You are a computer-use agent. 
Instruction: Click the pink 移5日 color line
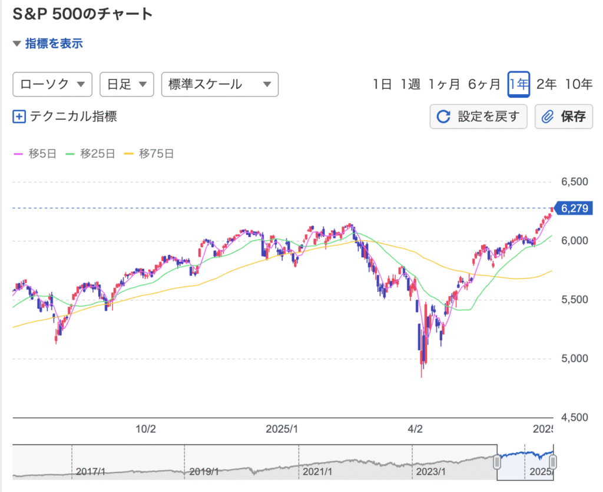pos(18,154)
